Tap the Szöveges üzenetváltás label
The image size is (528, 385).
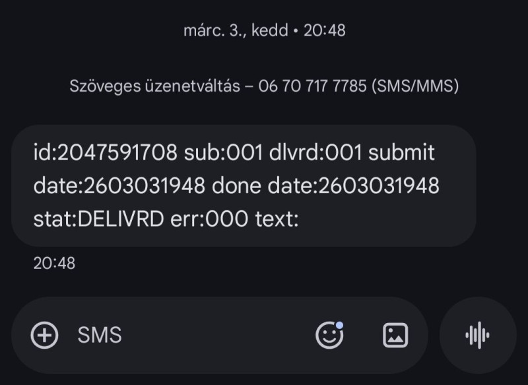pos(154,86)
